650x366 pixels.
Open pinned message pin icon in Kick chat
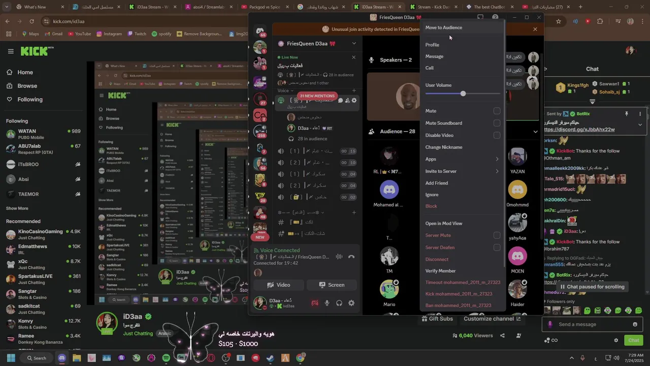(627, 114)
